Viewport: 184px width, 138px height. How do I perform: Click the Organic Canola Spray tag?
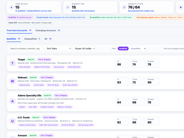[x=27, y=125]
